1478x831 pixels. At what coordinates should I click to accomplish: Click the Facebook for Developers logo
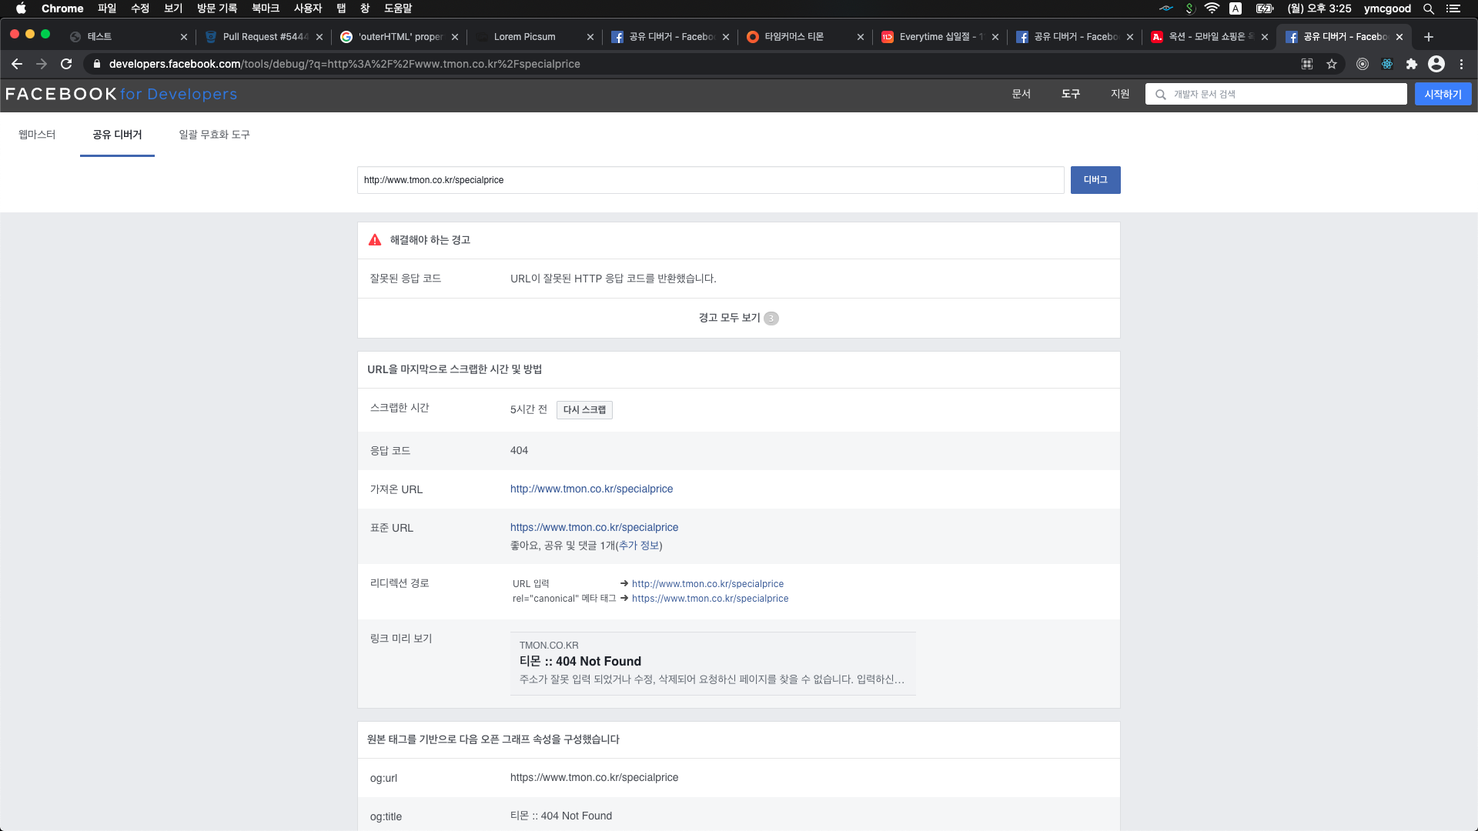tap(121, 94)
